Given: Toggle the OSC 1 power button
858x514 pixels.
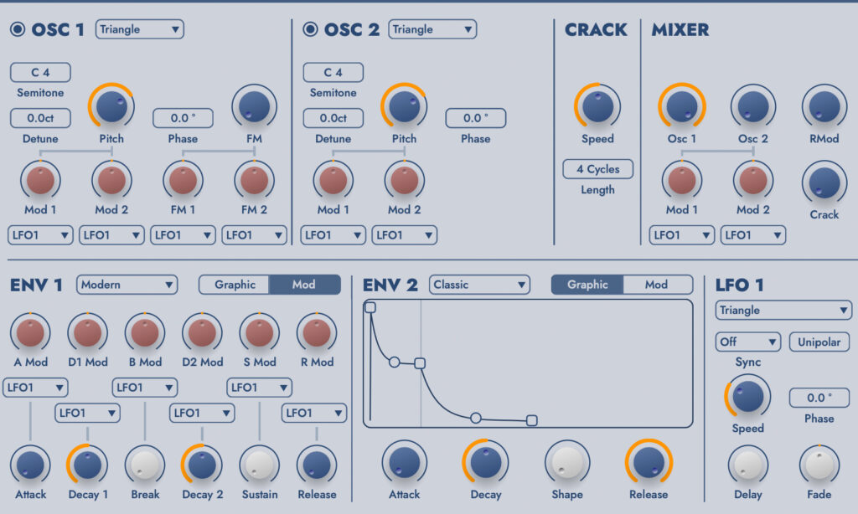Looking at the screenshot, I should tap(18, 30).
